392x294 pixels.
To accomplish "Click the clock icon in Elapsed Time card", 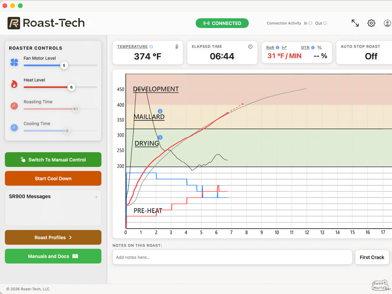I will tap(250, 47).
